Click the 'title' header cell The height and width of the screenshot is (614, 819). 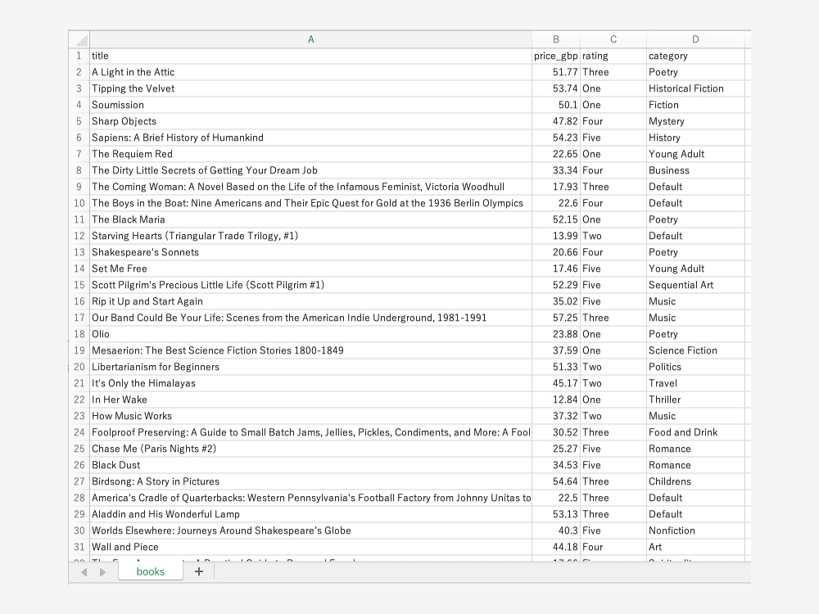[310, 56]
